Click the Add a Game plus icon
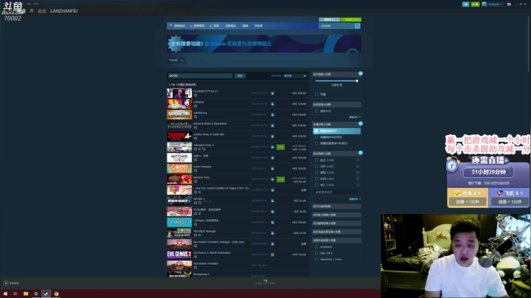The height and width of the screenshot is (298, 531). pos(6,283)
